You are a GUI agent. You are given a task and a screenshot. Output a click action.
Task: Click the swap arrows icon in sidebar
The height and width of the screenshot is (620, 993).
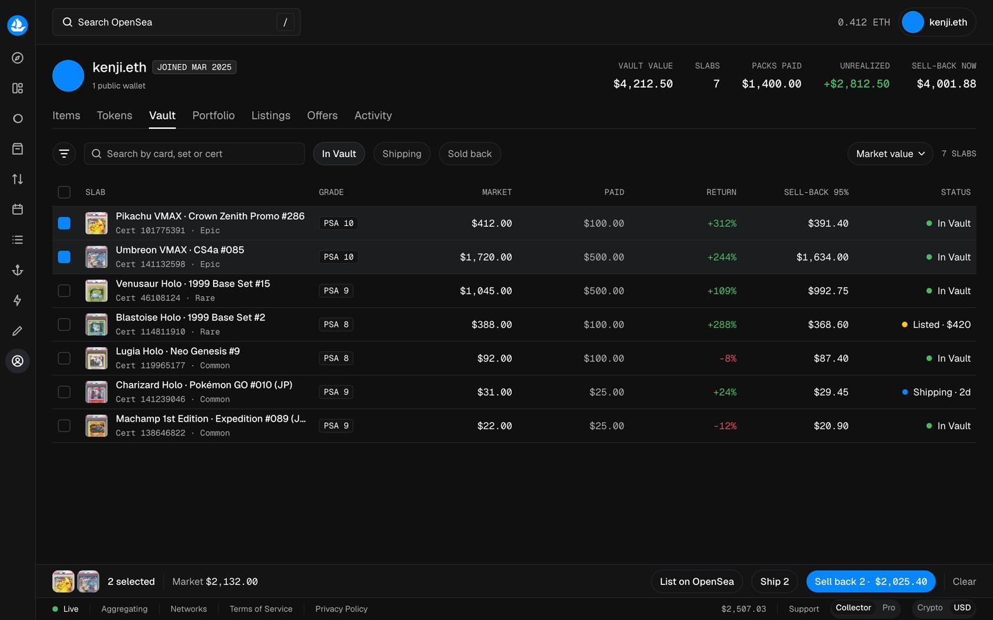coord(17,179)
